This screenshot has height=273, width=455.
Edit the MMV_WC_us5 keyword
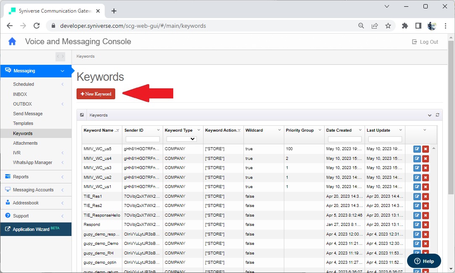tap(417, 149)
